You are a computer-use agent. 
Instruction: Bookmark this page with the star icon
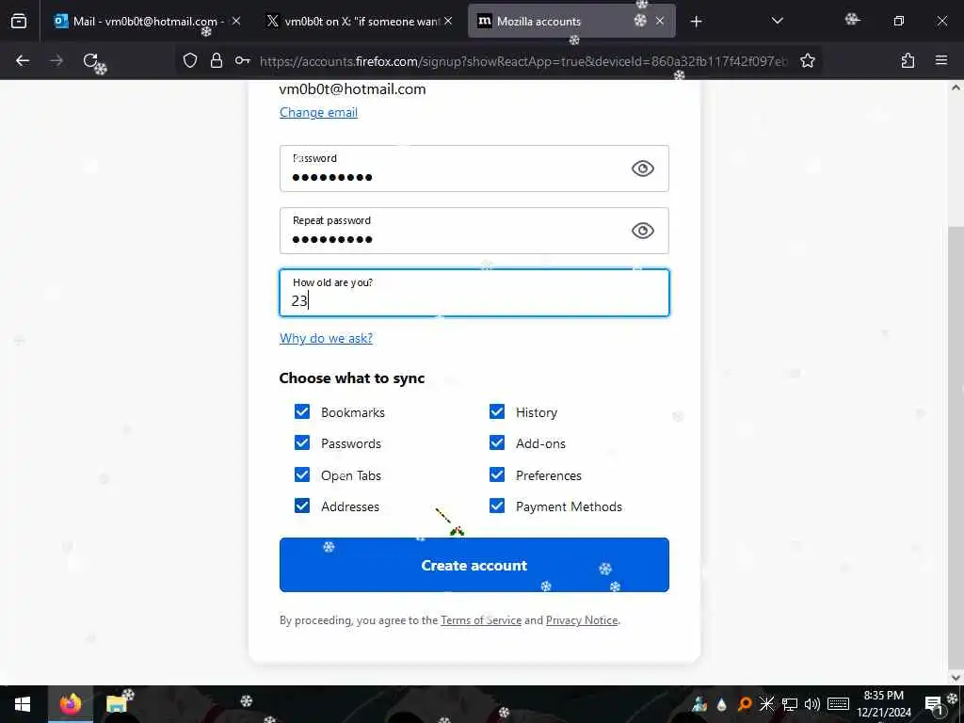(807, 60)
